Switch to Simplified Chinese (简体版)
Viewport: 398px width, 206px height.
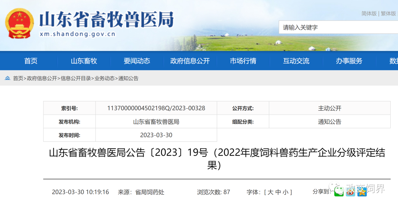coord(369,14)
